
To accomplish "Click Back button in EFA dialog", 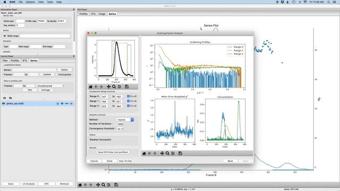I will (230, 161).
